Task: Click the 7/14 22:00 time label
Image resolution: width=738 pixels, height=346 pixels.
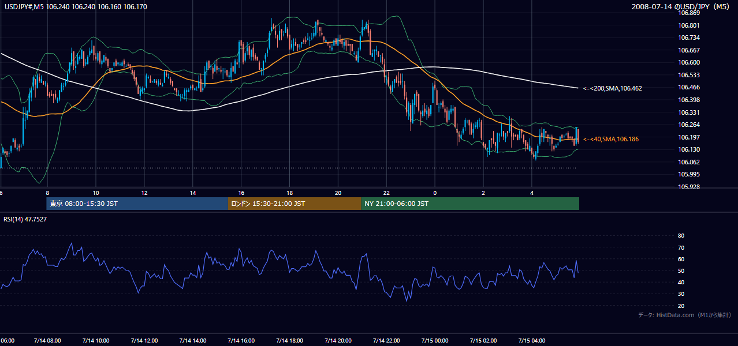Action: point(387,340)
